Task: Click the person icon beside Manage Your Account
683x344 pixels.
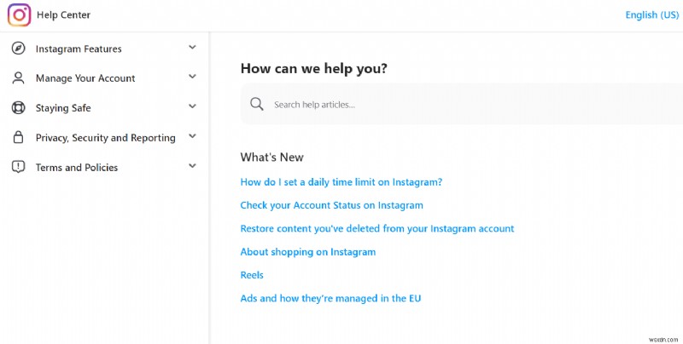Action: 18,78
